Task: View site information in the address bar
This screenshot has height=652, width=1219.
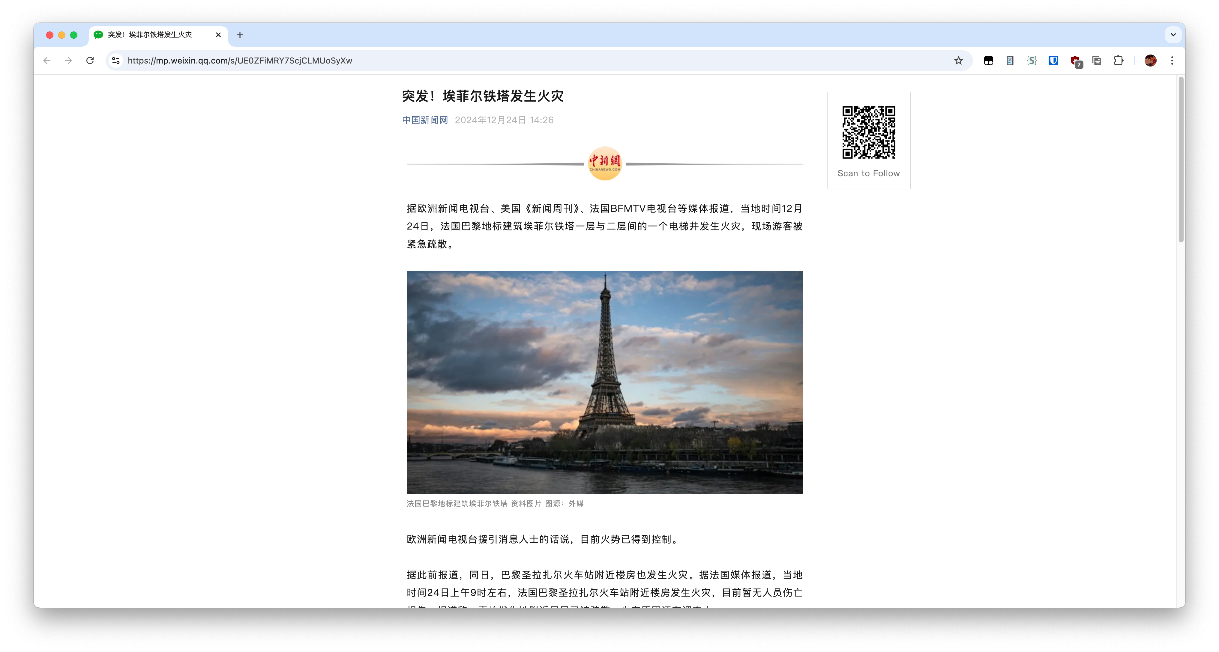Action: tap(115, 61)
